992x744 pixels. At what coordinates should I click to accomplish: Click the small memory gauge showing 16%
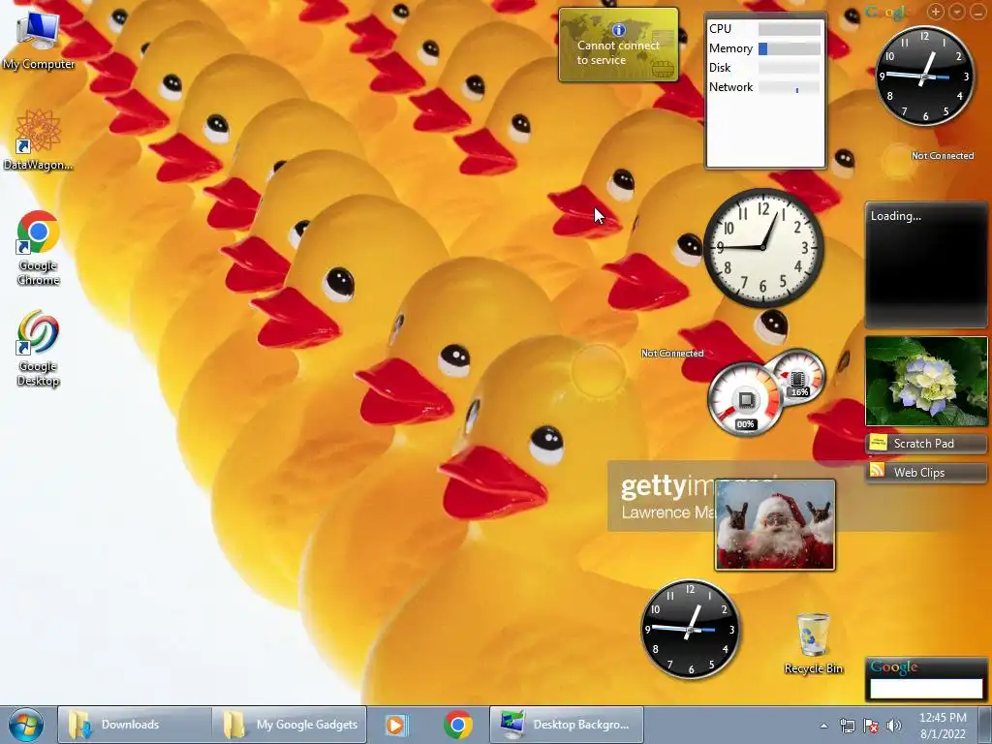pos(797,377)
